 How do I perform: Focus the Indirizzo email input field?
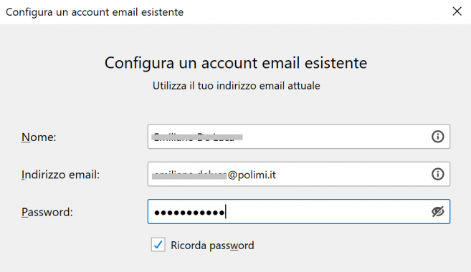pyautogui.click(x=298, y=174)
